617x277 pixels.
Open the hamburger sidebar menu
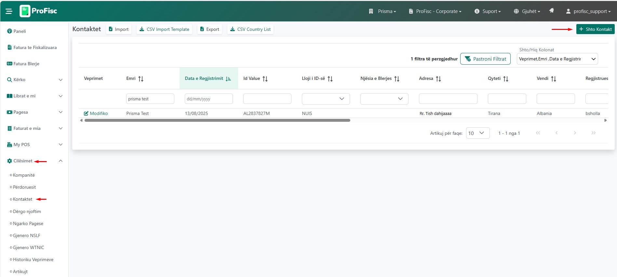click(x=9, y=11)
